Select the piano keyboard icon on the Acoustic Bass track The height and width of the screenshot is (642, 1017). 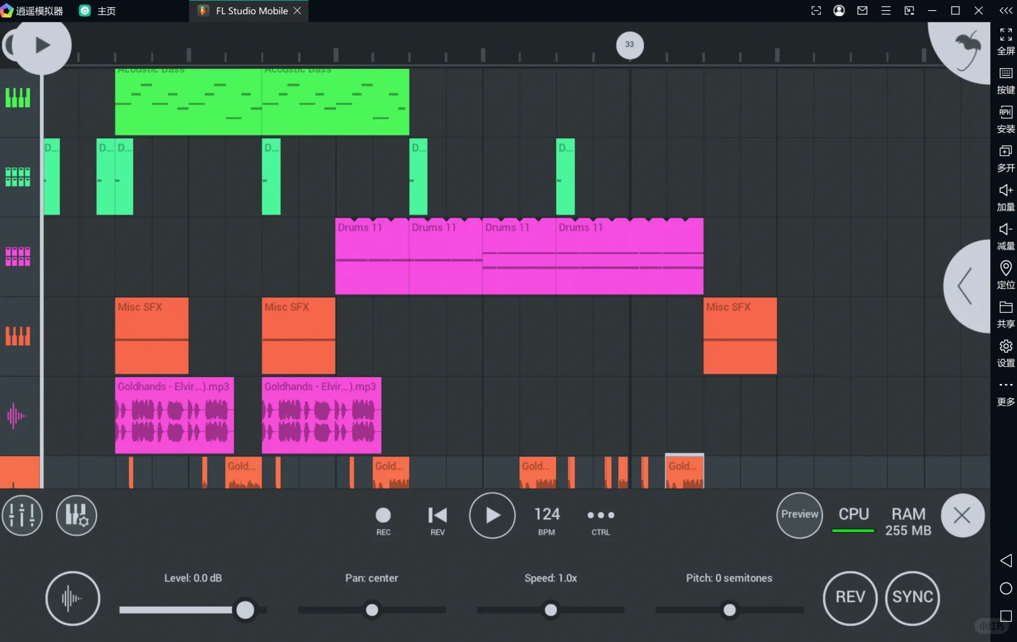click(17, 97)
